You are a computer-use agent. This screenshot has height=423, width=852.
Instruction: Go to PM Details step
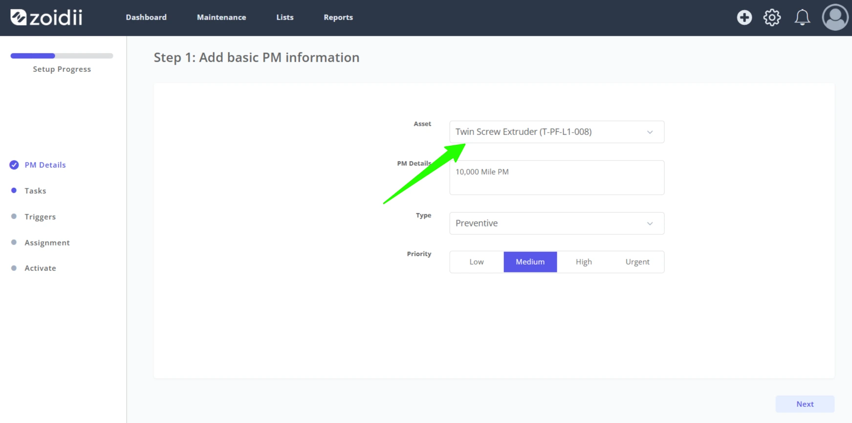(45, 165)
